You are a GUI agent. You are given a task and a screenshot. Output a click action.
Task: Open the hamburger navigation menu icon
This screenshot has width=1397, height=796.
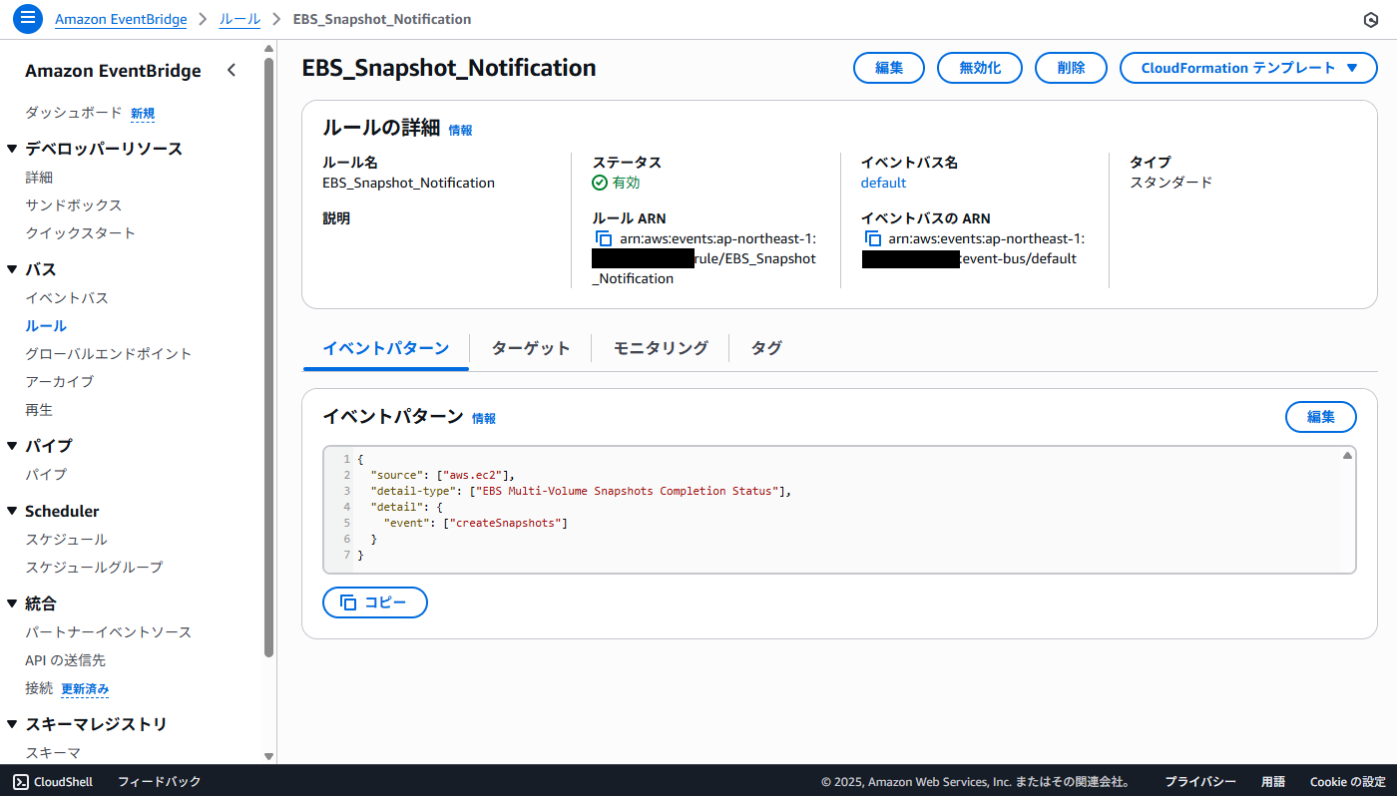27,19
